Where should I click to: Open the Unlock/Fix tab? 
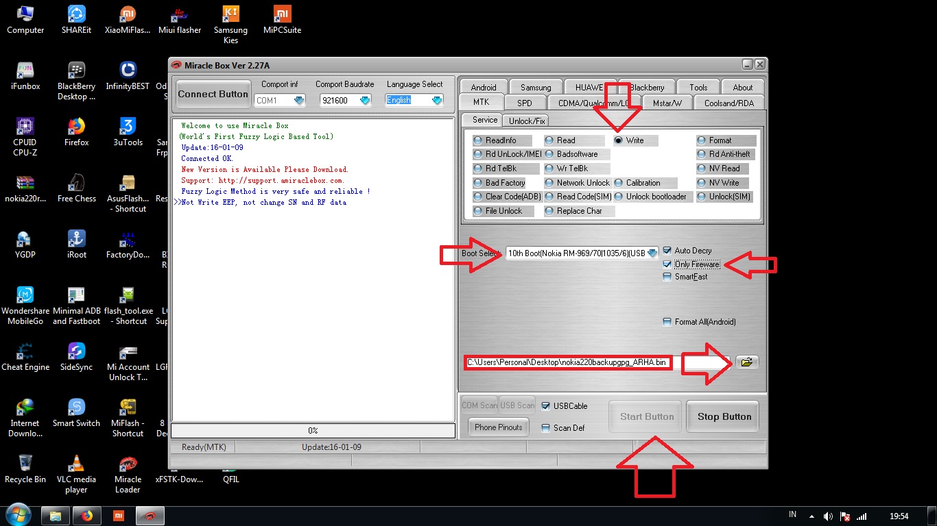tap(525, 120)
